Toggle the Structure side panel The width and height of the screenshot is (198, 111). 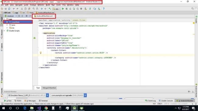2,34
